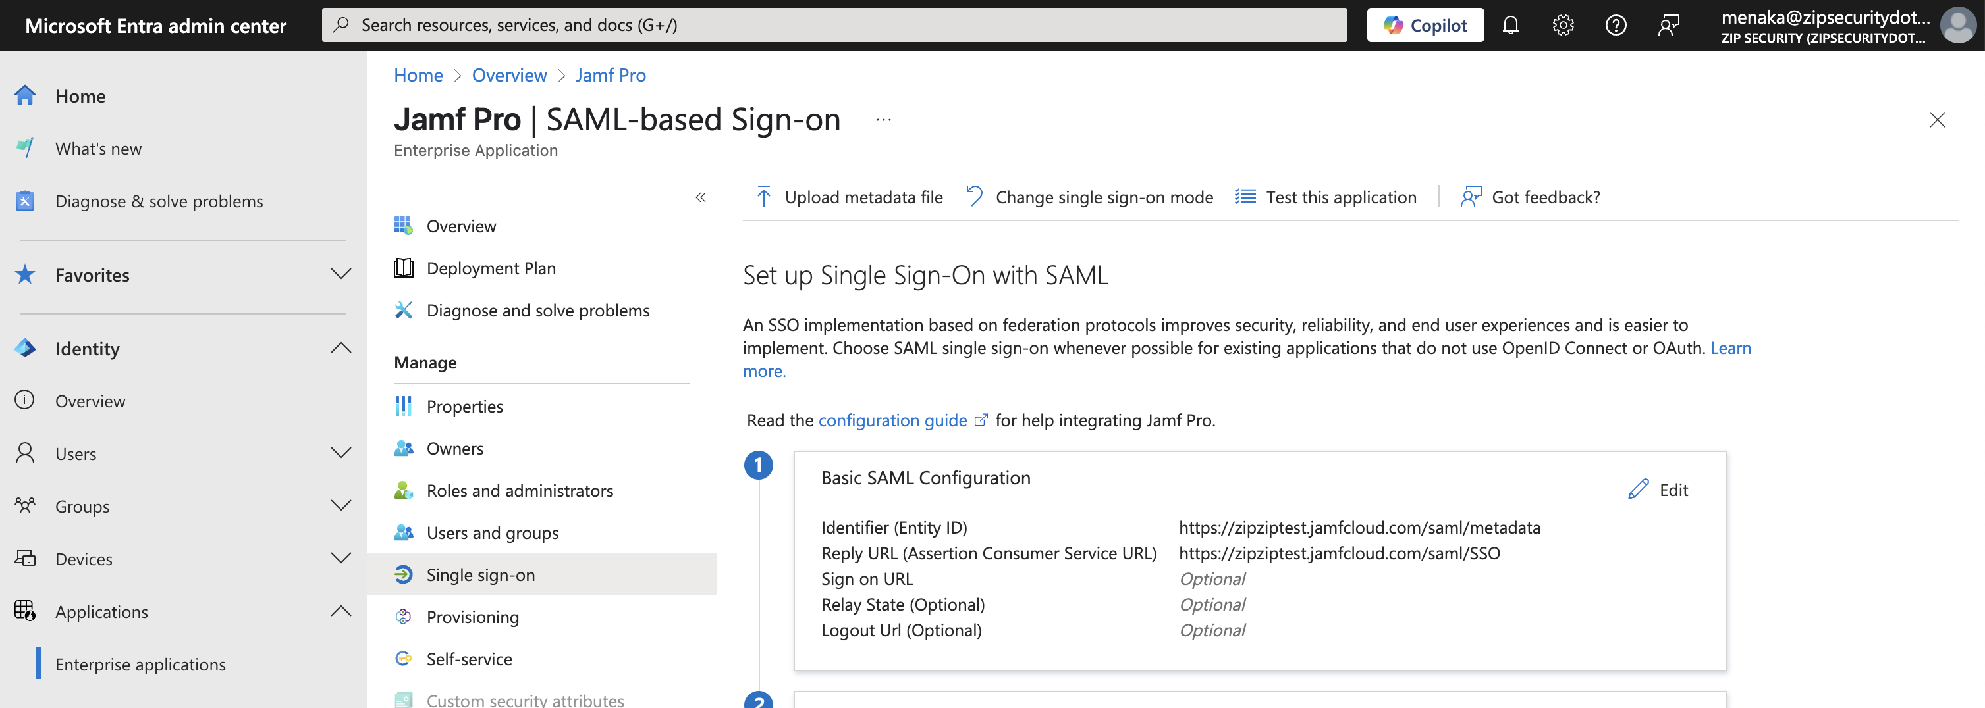
Task: Click the Users person icon in sidebar
Action: (26, 453)
